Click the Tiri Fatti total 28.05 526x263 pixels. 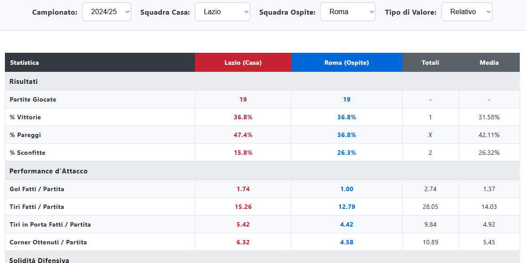tap(430, 207)
